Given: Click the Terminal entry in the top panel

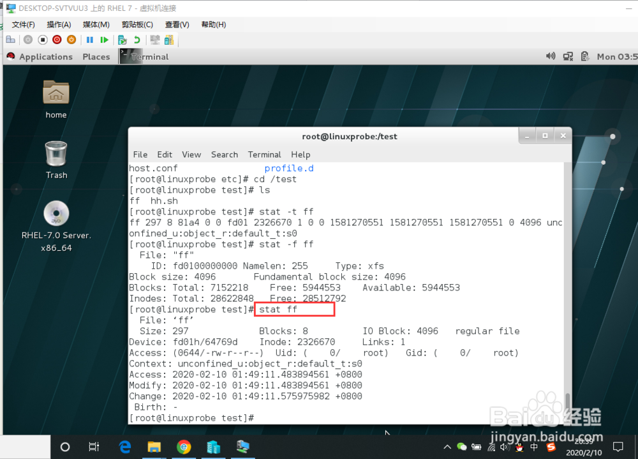Looking at the screenshot, I should pos(144,57).
